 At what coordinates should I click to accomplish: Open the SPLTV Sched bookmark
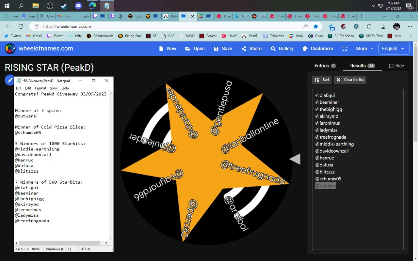pos(341,36)
